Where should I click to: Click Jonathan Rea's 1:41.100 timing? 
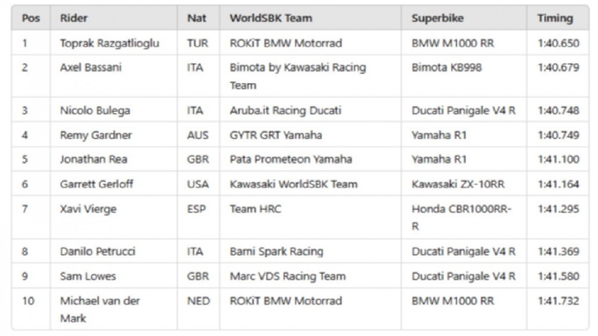click(558, 160)
